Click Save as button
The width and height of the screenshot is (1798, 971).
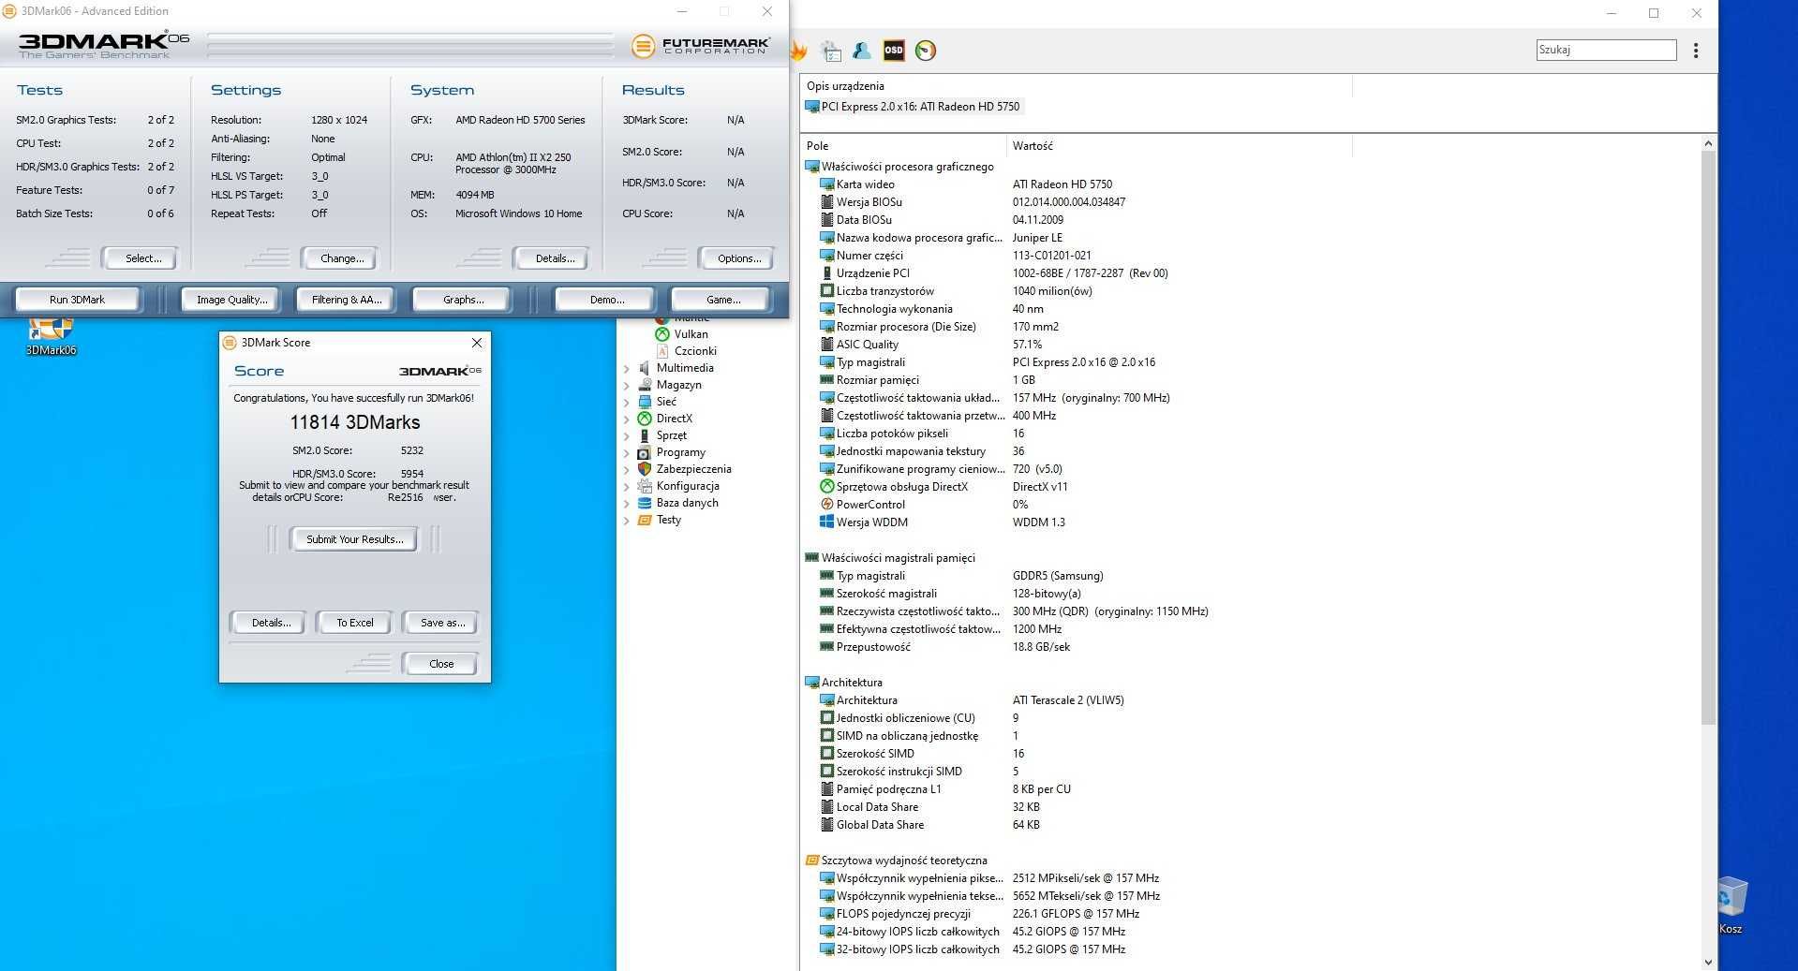pos(441,623)
